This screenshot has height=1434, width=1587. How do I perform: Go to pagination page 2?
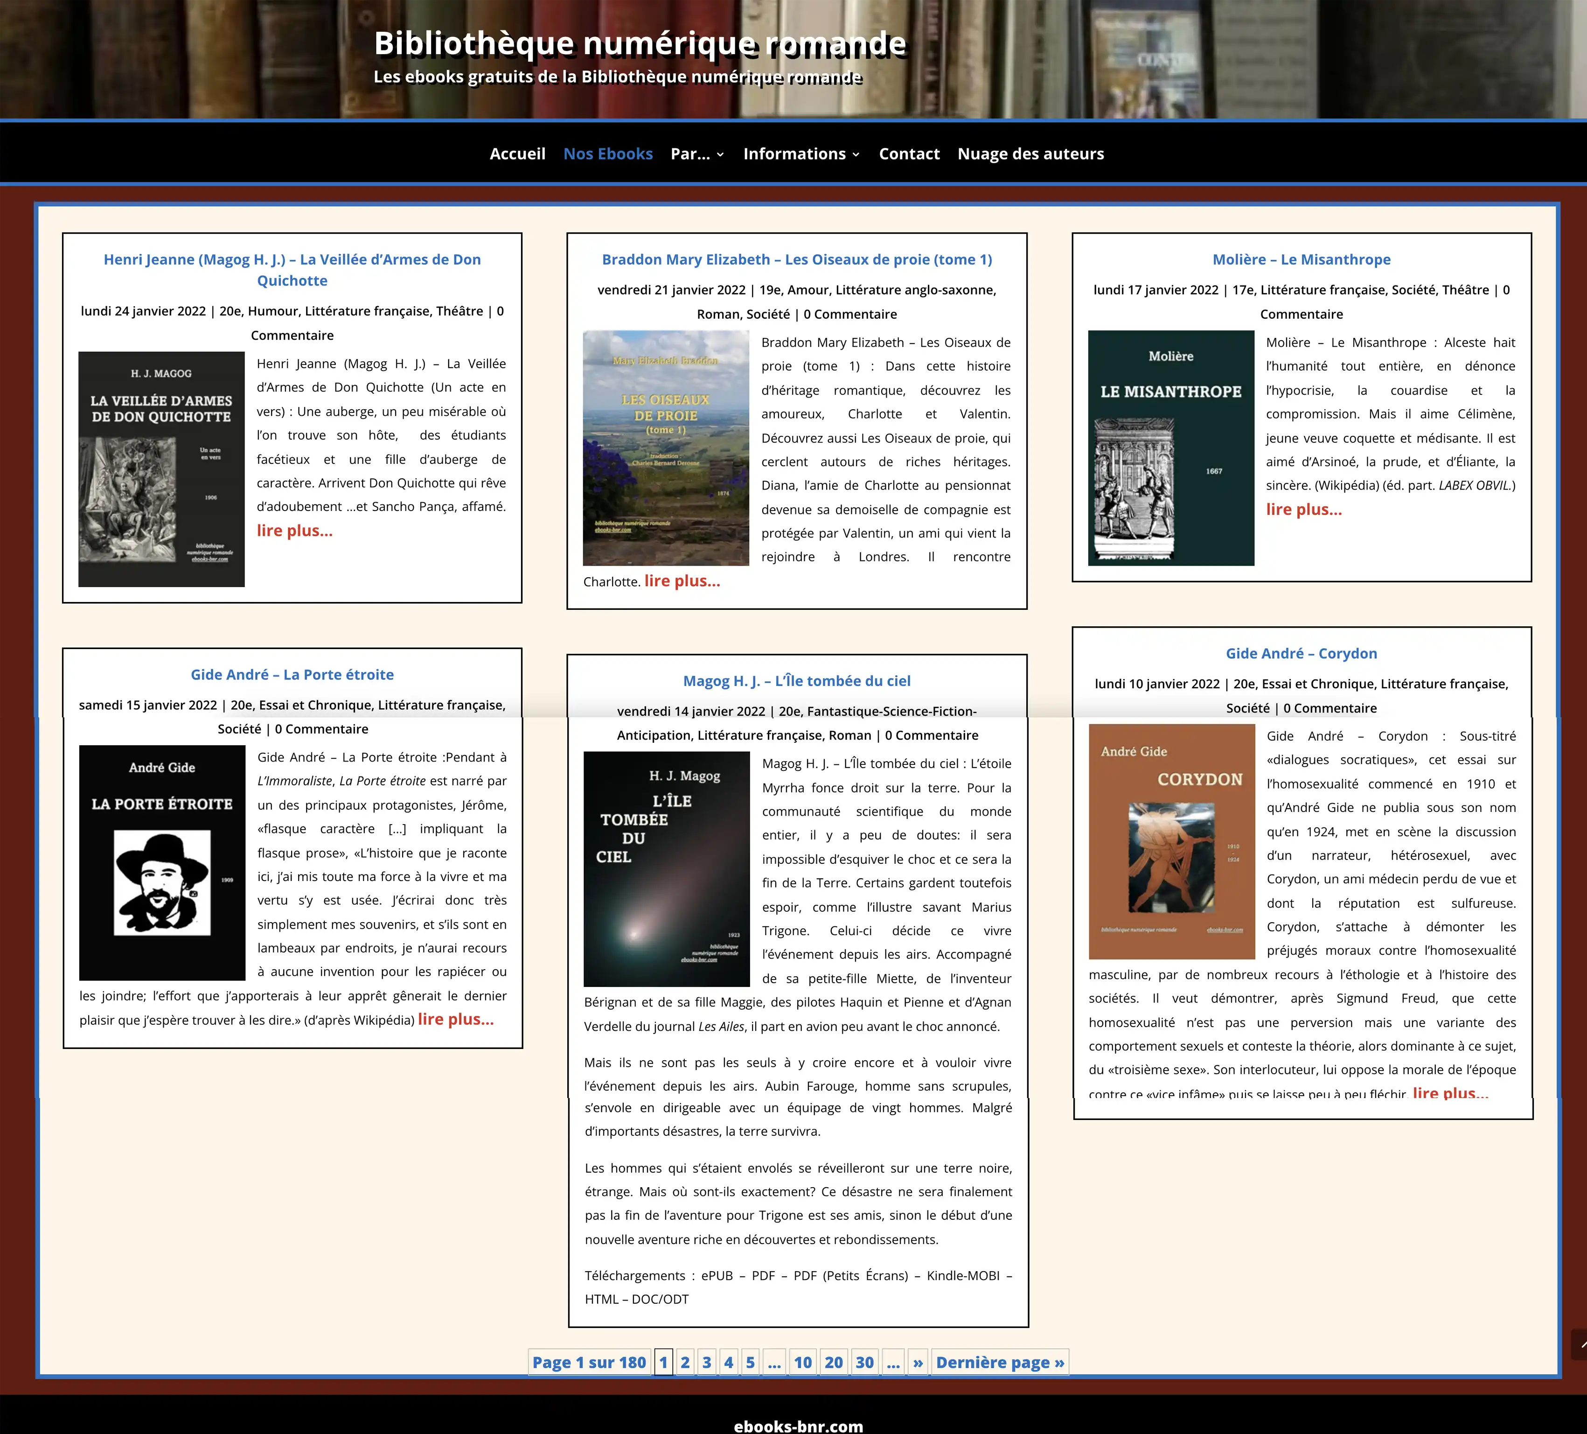685,1362
